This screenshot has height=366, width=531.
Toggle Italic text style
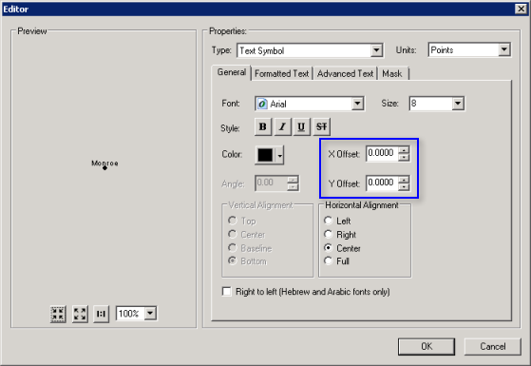tap(282, 126)
